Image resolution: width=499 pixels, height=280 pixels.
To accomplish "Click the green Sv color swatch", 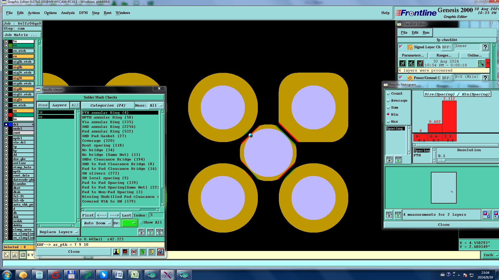I will 129,223.
